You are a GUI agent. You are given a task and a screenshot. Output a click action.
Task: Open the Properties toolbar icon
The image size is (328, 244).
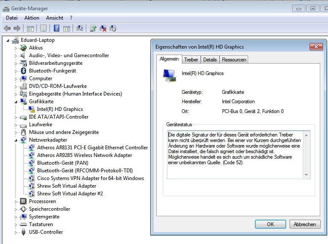pos(43,29)
